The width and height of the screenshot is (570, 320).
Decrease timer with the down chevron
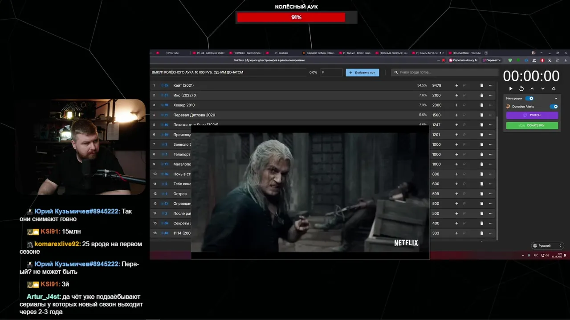tap(543, 88)
